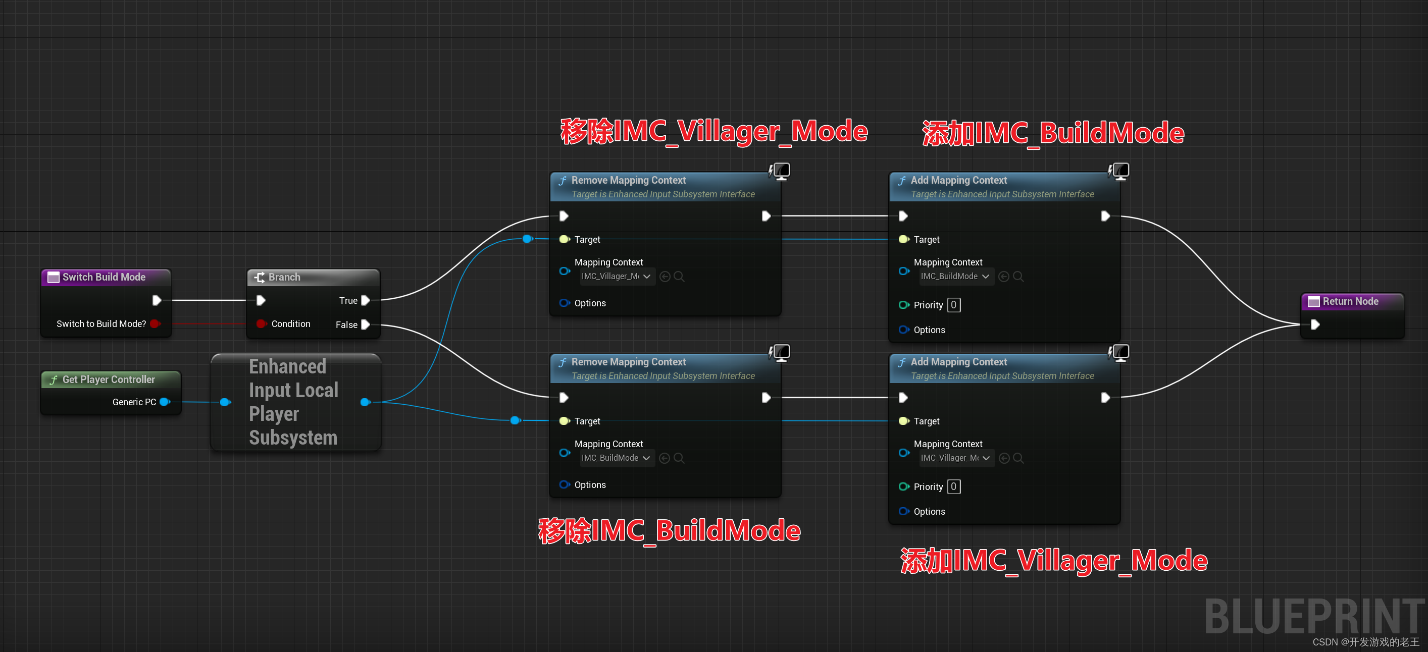The height and width of the screenshot is (652, 1428).
Task: Select the Switch Build Mode node title
Action: click(x=104, y=277)
